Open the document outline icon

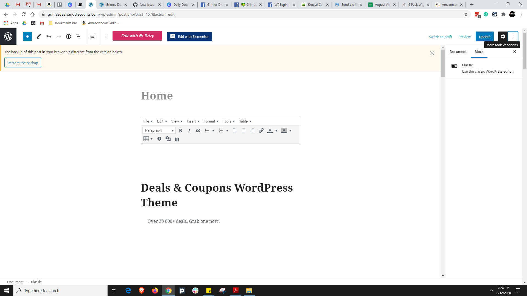[78, 36]
